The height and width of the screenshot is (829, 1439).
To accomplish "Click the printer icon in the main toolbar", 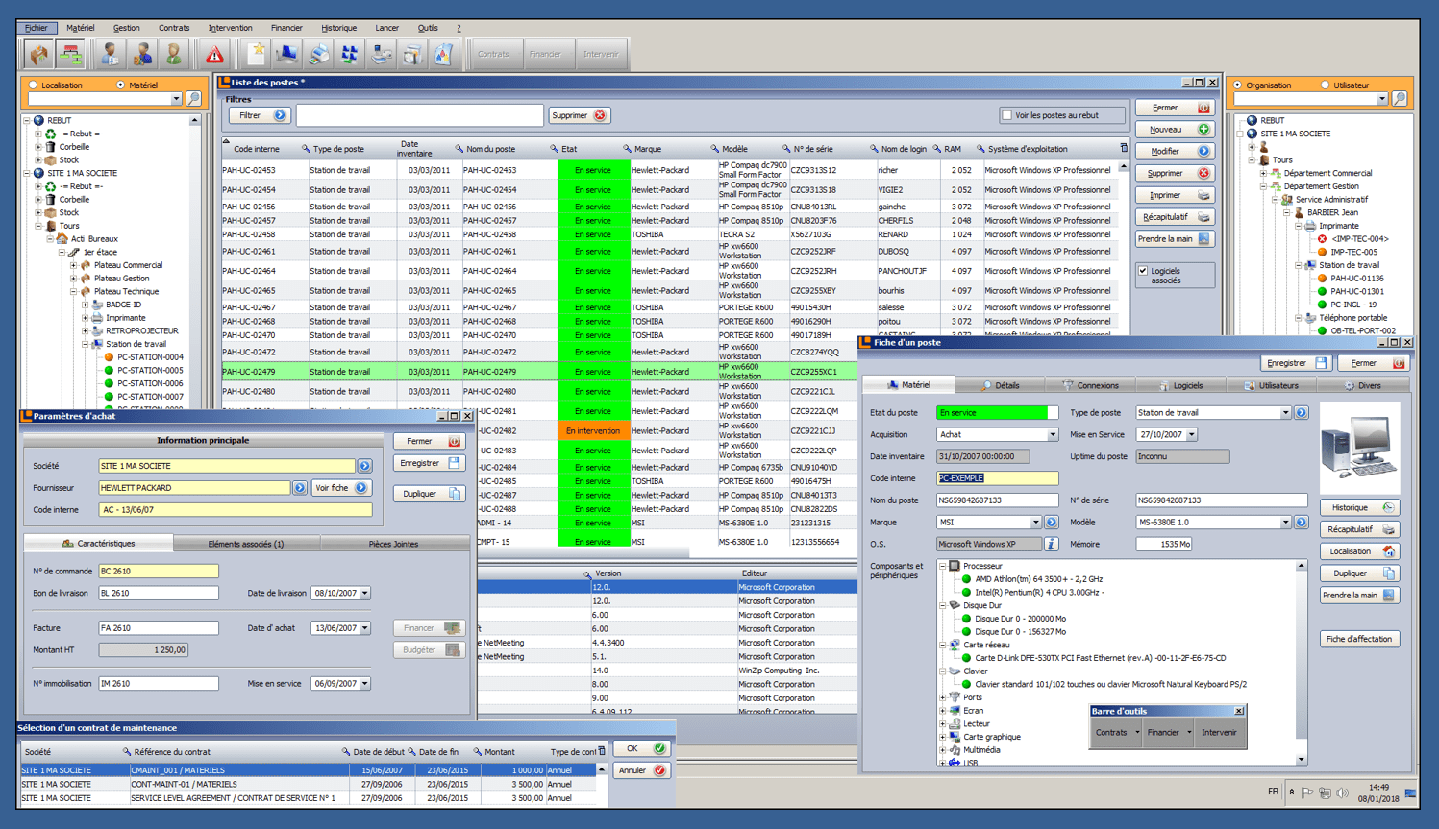I will [319, 56].
